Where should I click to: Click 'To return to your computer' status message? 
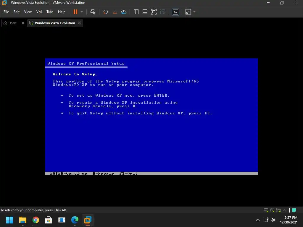(x=34, y=210)
